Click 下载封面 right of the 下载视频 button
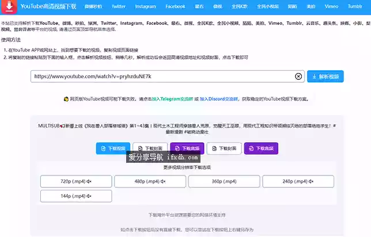 point(150,148)
